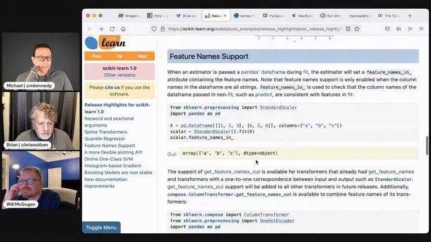Open the Pocket save icon
This screenshot has height=242, width=431.
pyautogui.click(x=387, y=29)
